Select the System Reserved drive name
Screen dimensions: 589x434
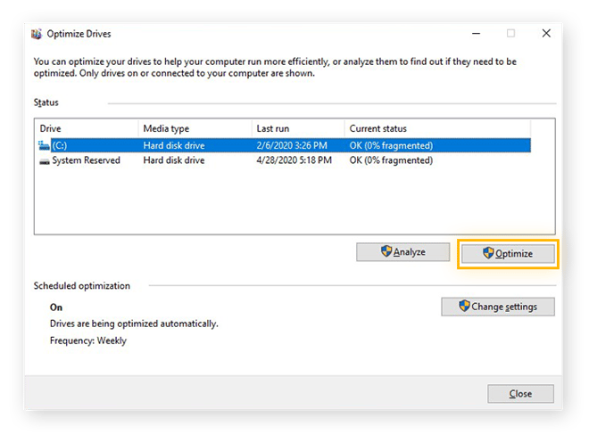(86, 160)
